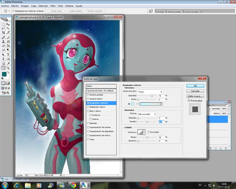236x189 pixels.
Task: Click Estilo nuevo button
Action: [195, 96]
